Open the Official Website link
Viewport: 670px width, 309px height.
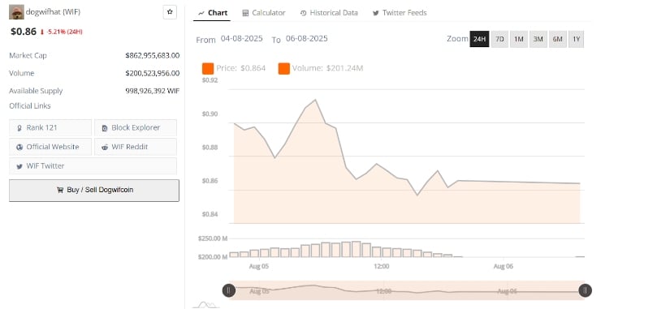tap(50, 147)
